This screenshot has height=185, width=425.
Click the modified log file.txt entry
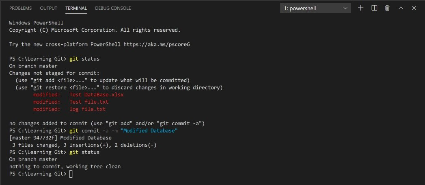pos(87,109)
